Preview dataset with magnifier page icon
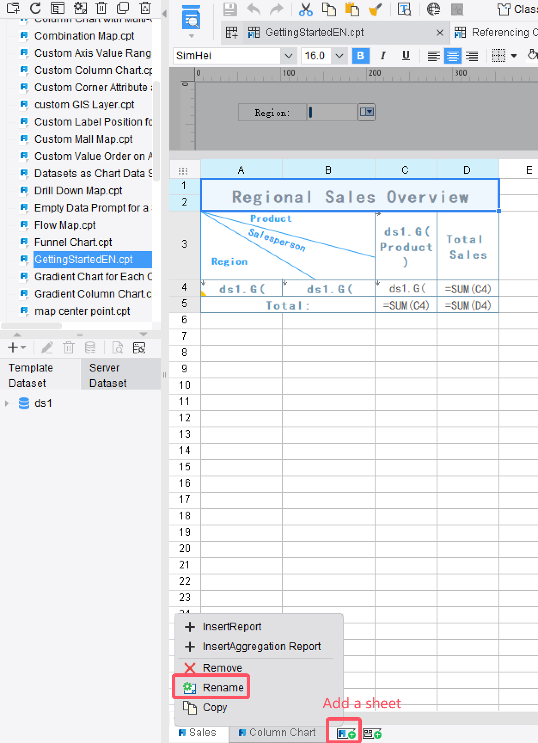This screenshot has height=743, width=538. (117, 347)
